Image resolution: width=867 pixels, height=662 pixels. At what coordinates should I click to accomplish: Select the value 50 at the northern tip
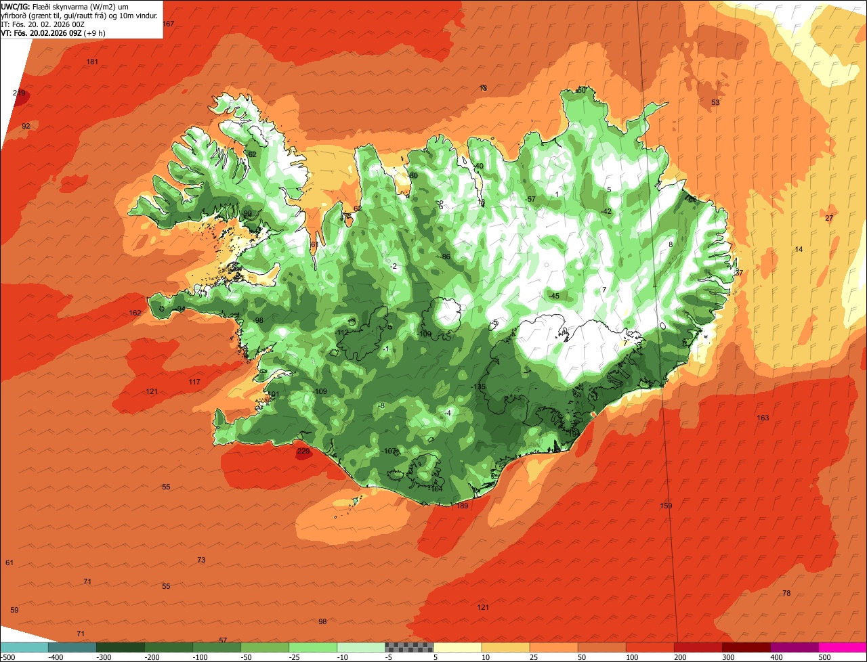581,90
